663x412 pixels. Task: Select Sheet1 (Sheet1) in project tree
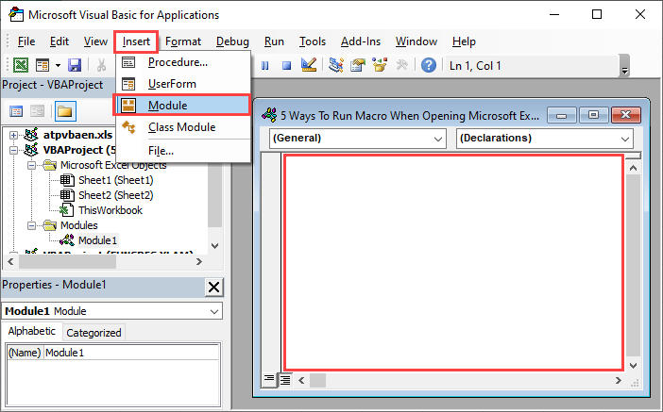click(x=115, y=180)
